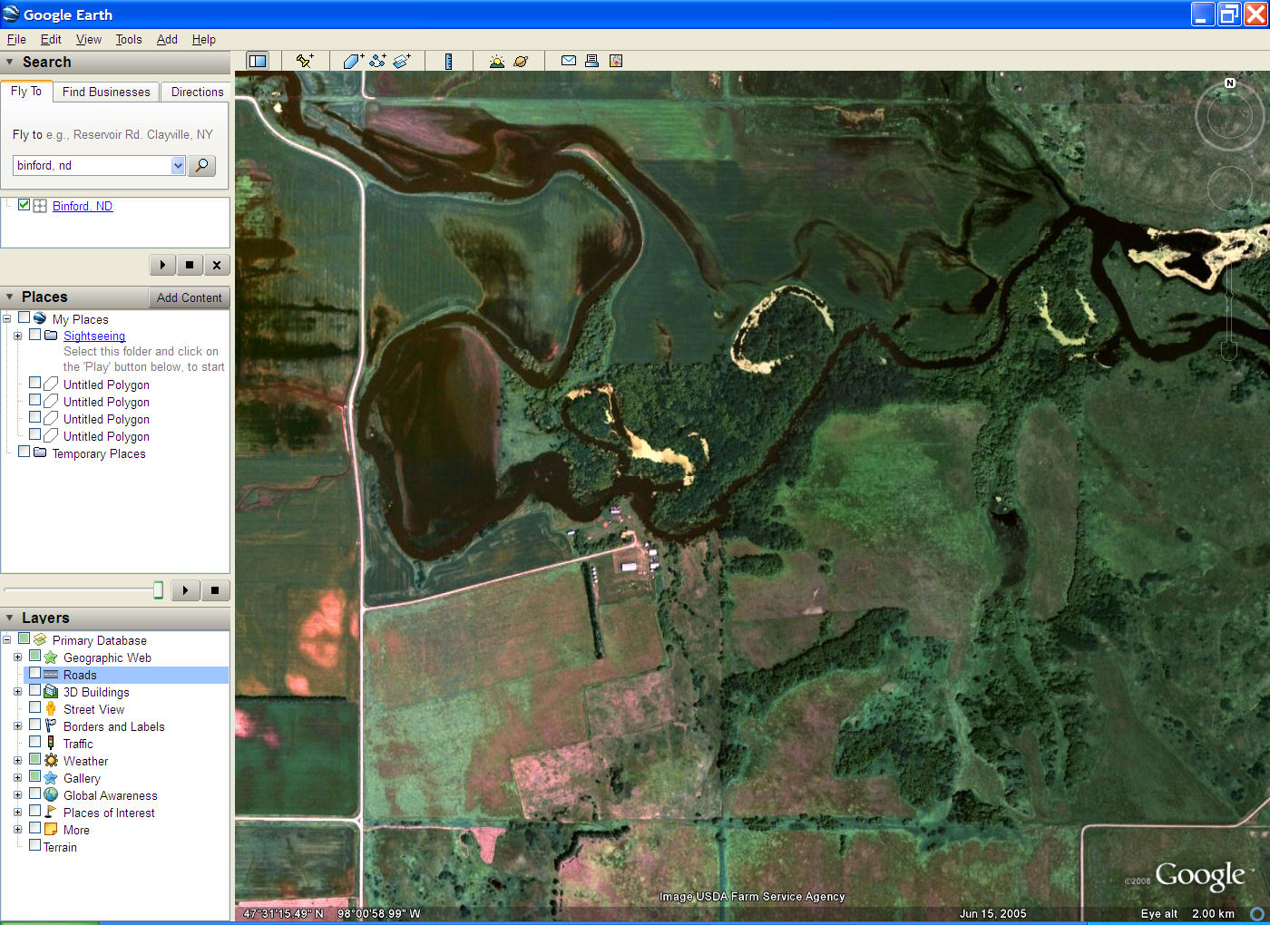
Task: Click the Global Awareness globe icon
Action: point(51,794)
